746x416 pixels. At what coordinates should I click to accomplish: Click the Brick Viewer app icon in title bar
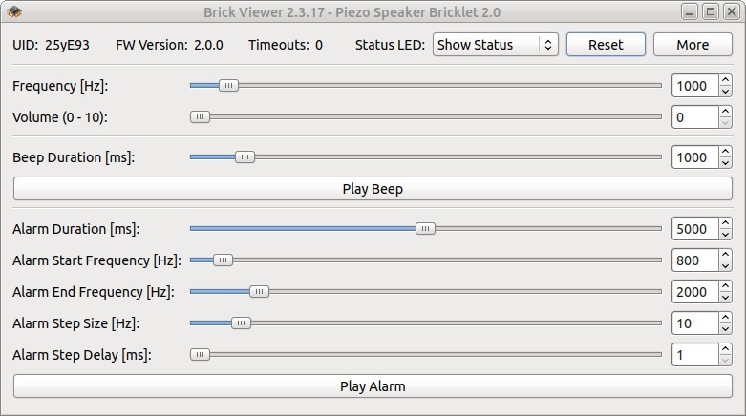14,11
